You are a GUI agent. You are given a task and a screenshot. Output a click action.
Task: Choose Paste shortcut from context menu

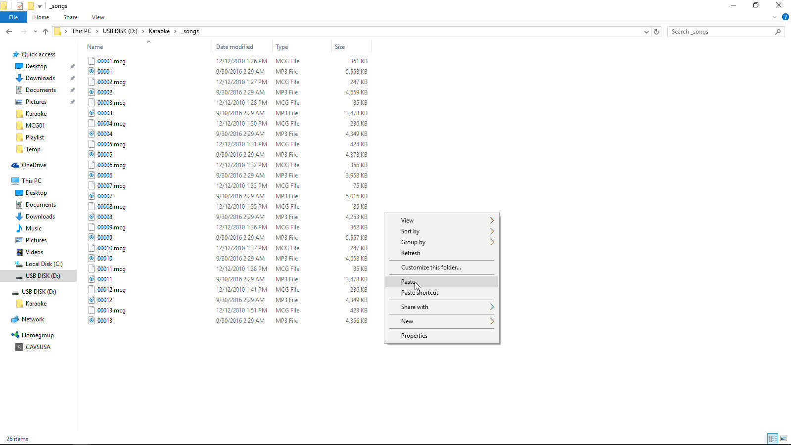pos(442,293)
